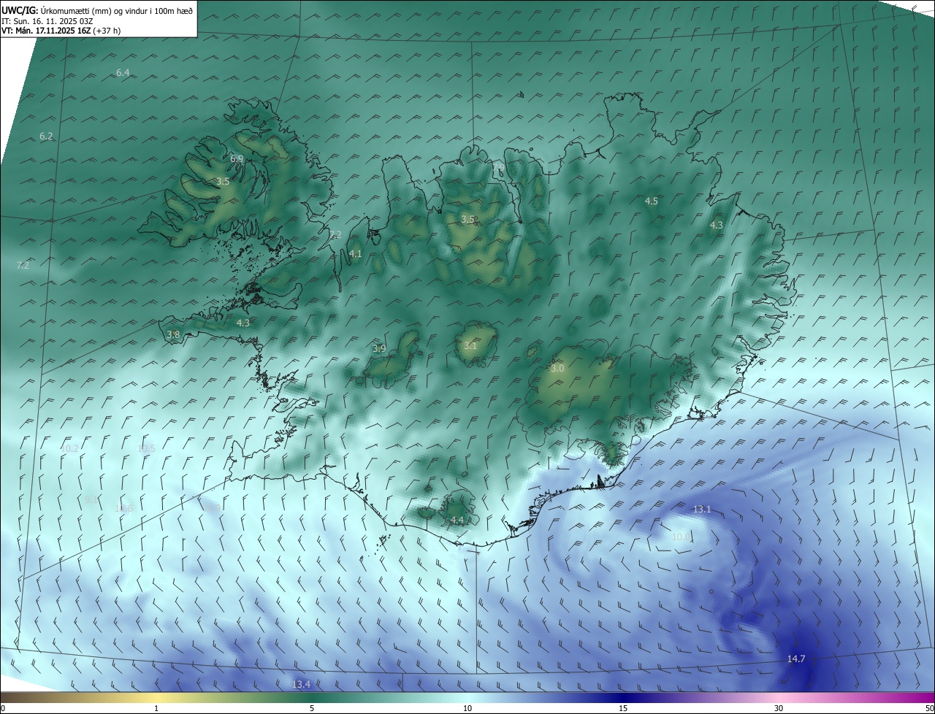Click the 6.9 value label

237,158
